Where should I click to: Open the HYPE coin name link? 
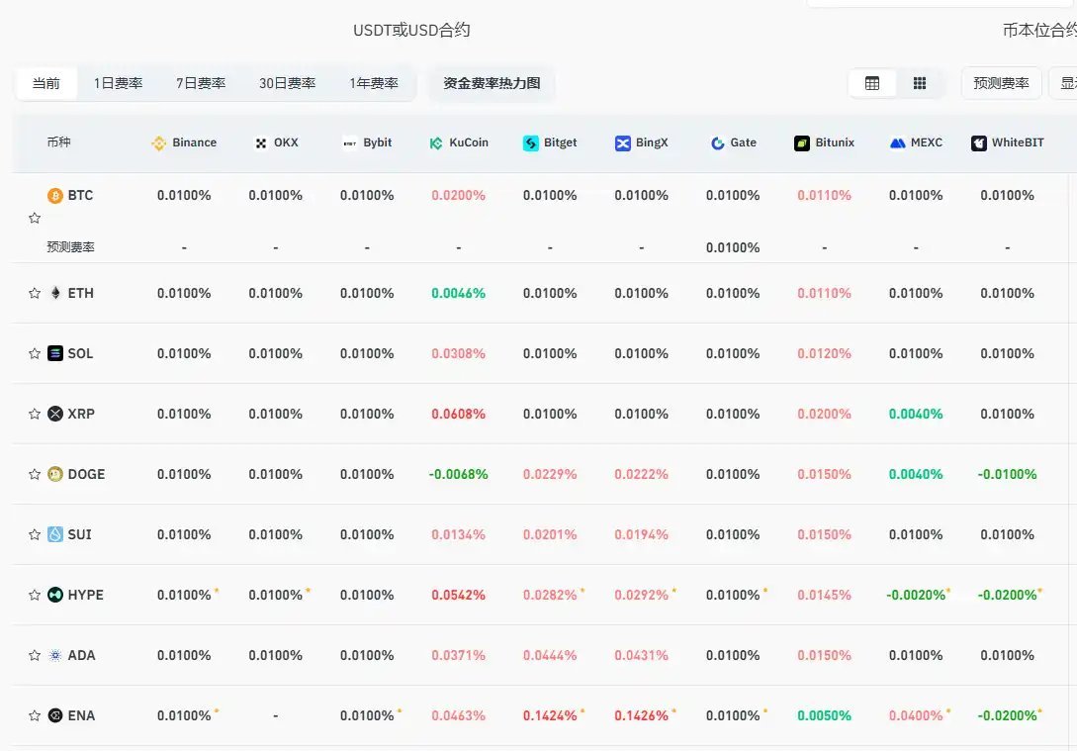point(86,595)
